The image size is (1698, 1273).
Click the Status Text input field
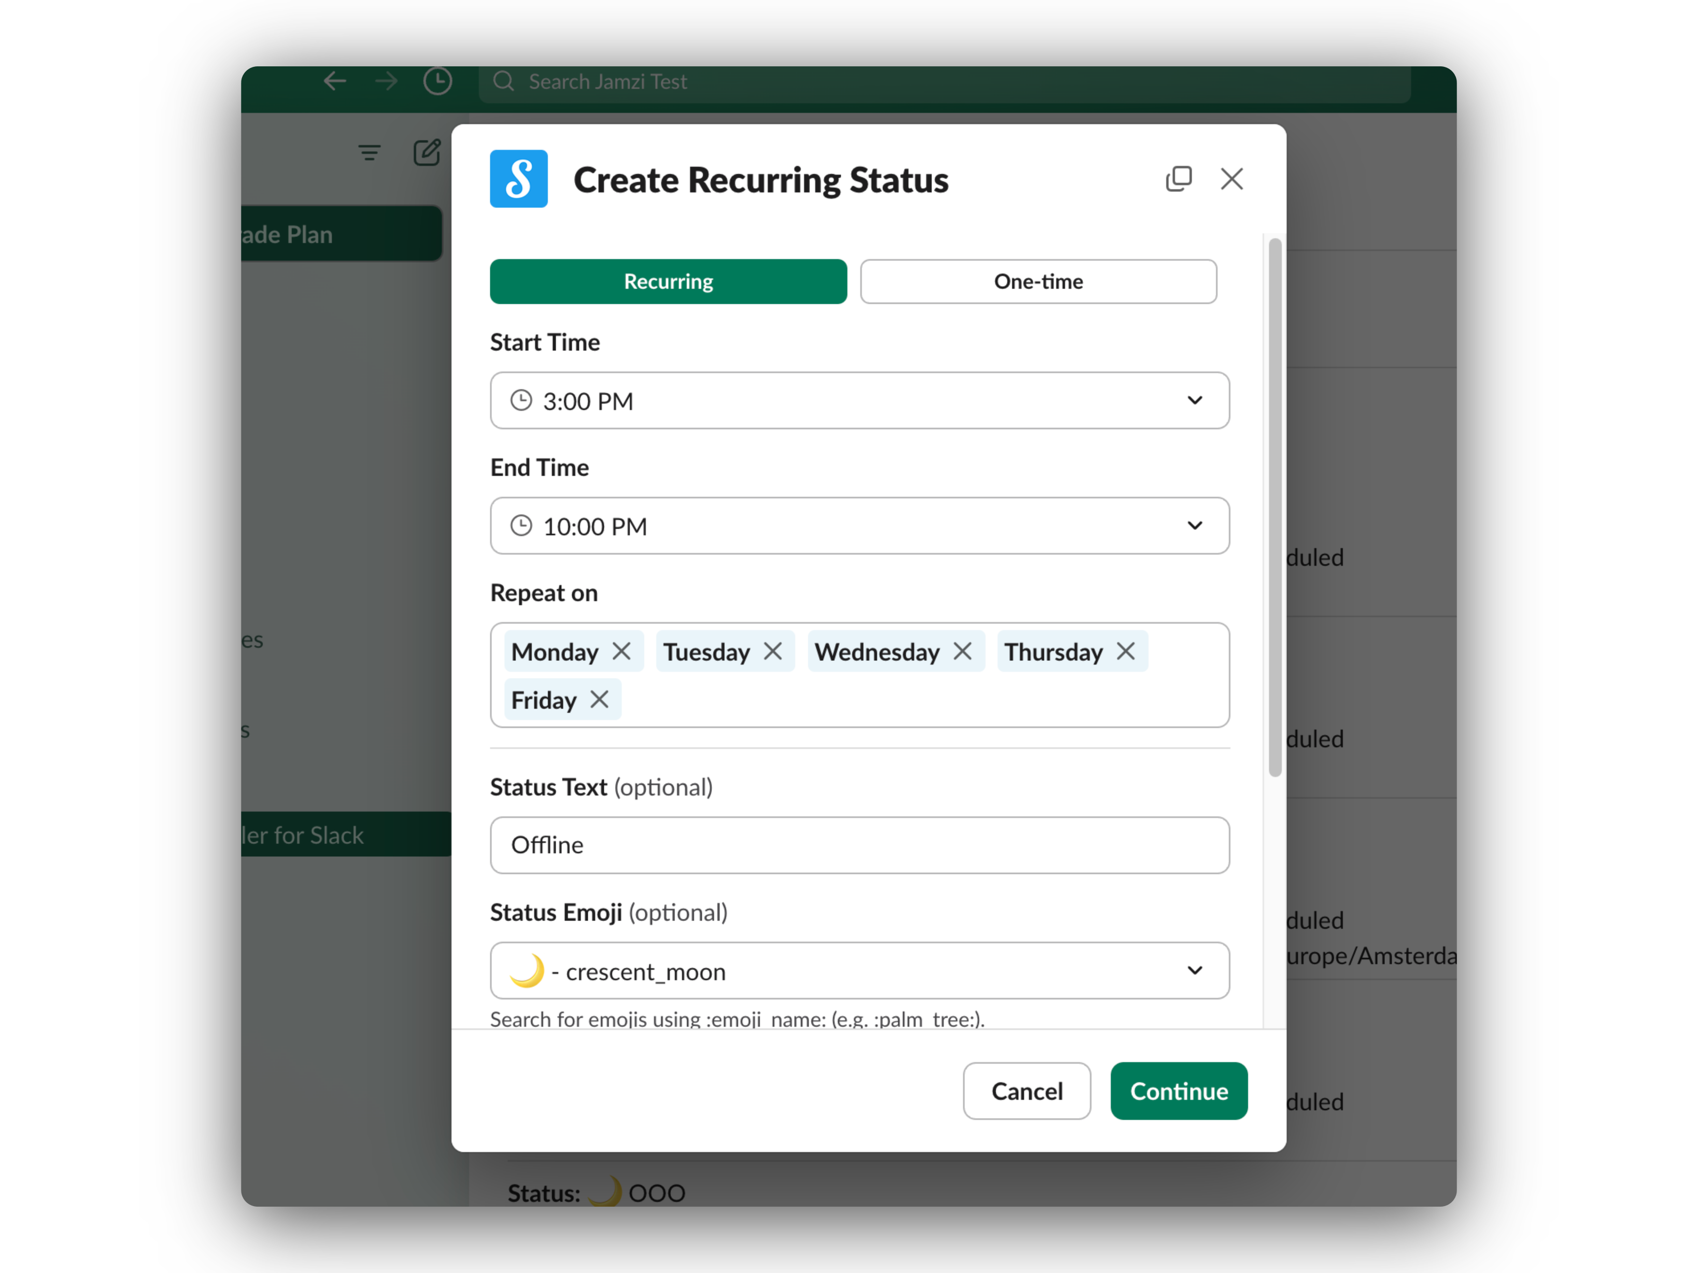point(860,845)
